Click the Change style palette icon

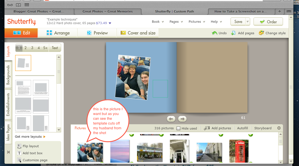(261, 33)
